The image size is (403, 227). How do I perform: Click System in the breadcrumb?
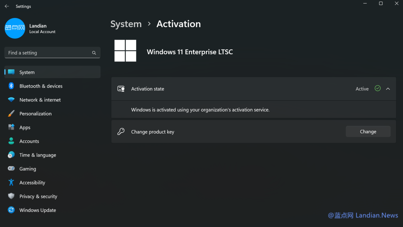[x=126, y=24]
